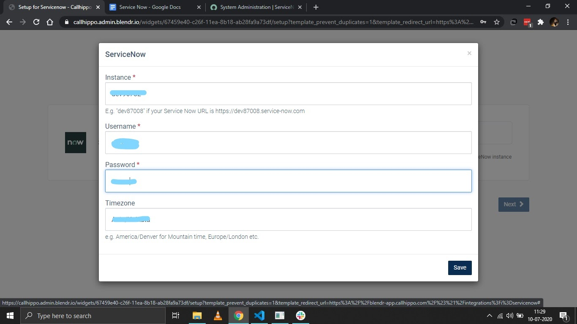Open a new browser tab

(x=316, y=7)
